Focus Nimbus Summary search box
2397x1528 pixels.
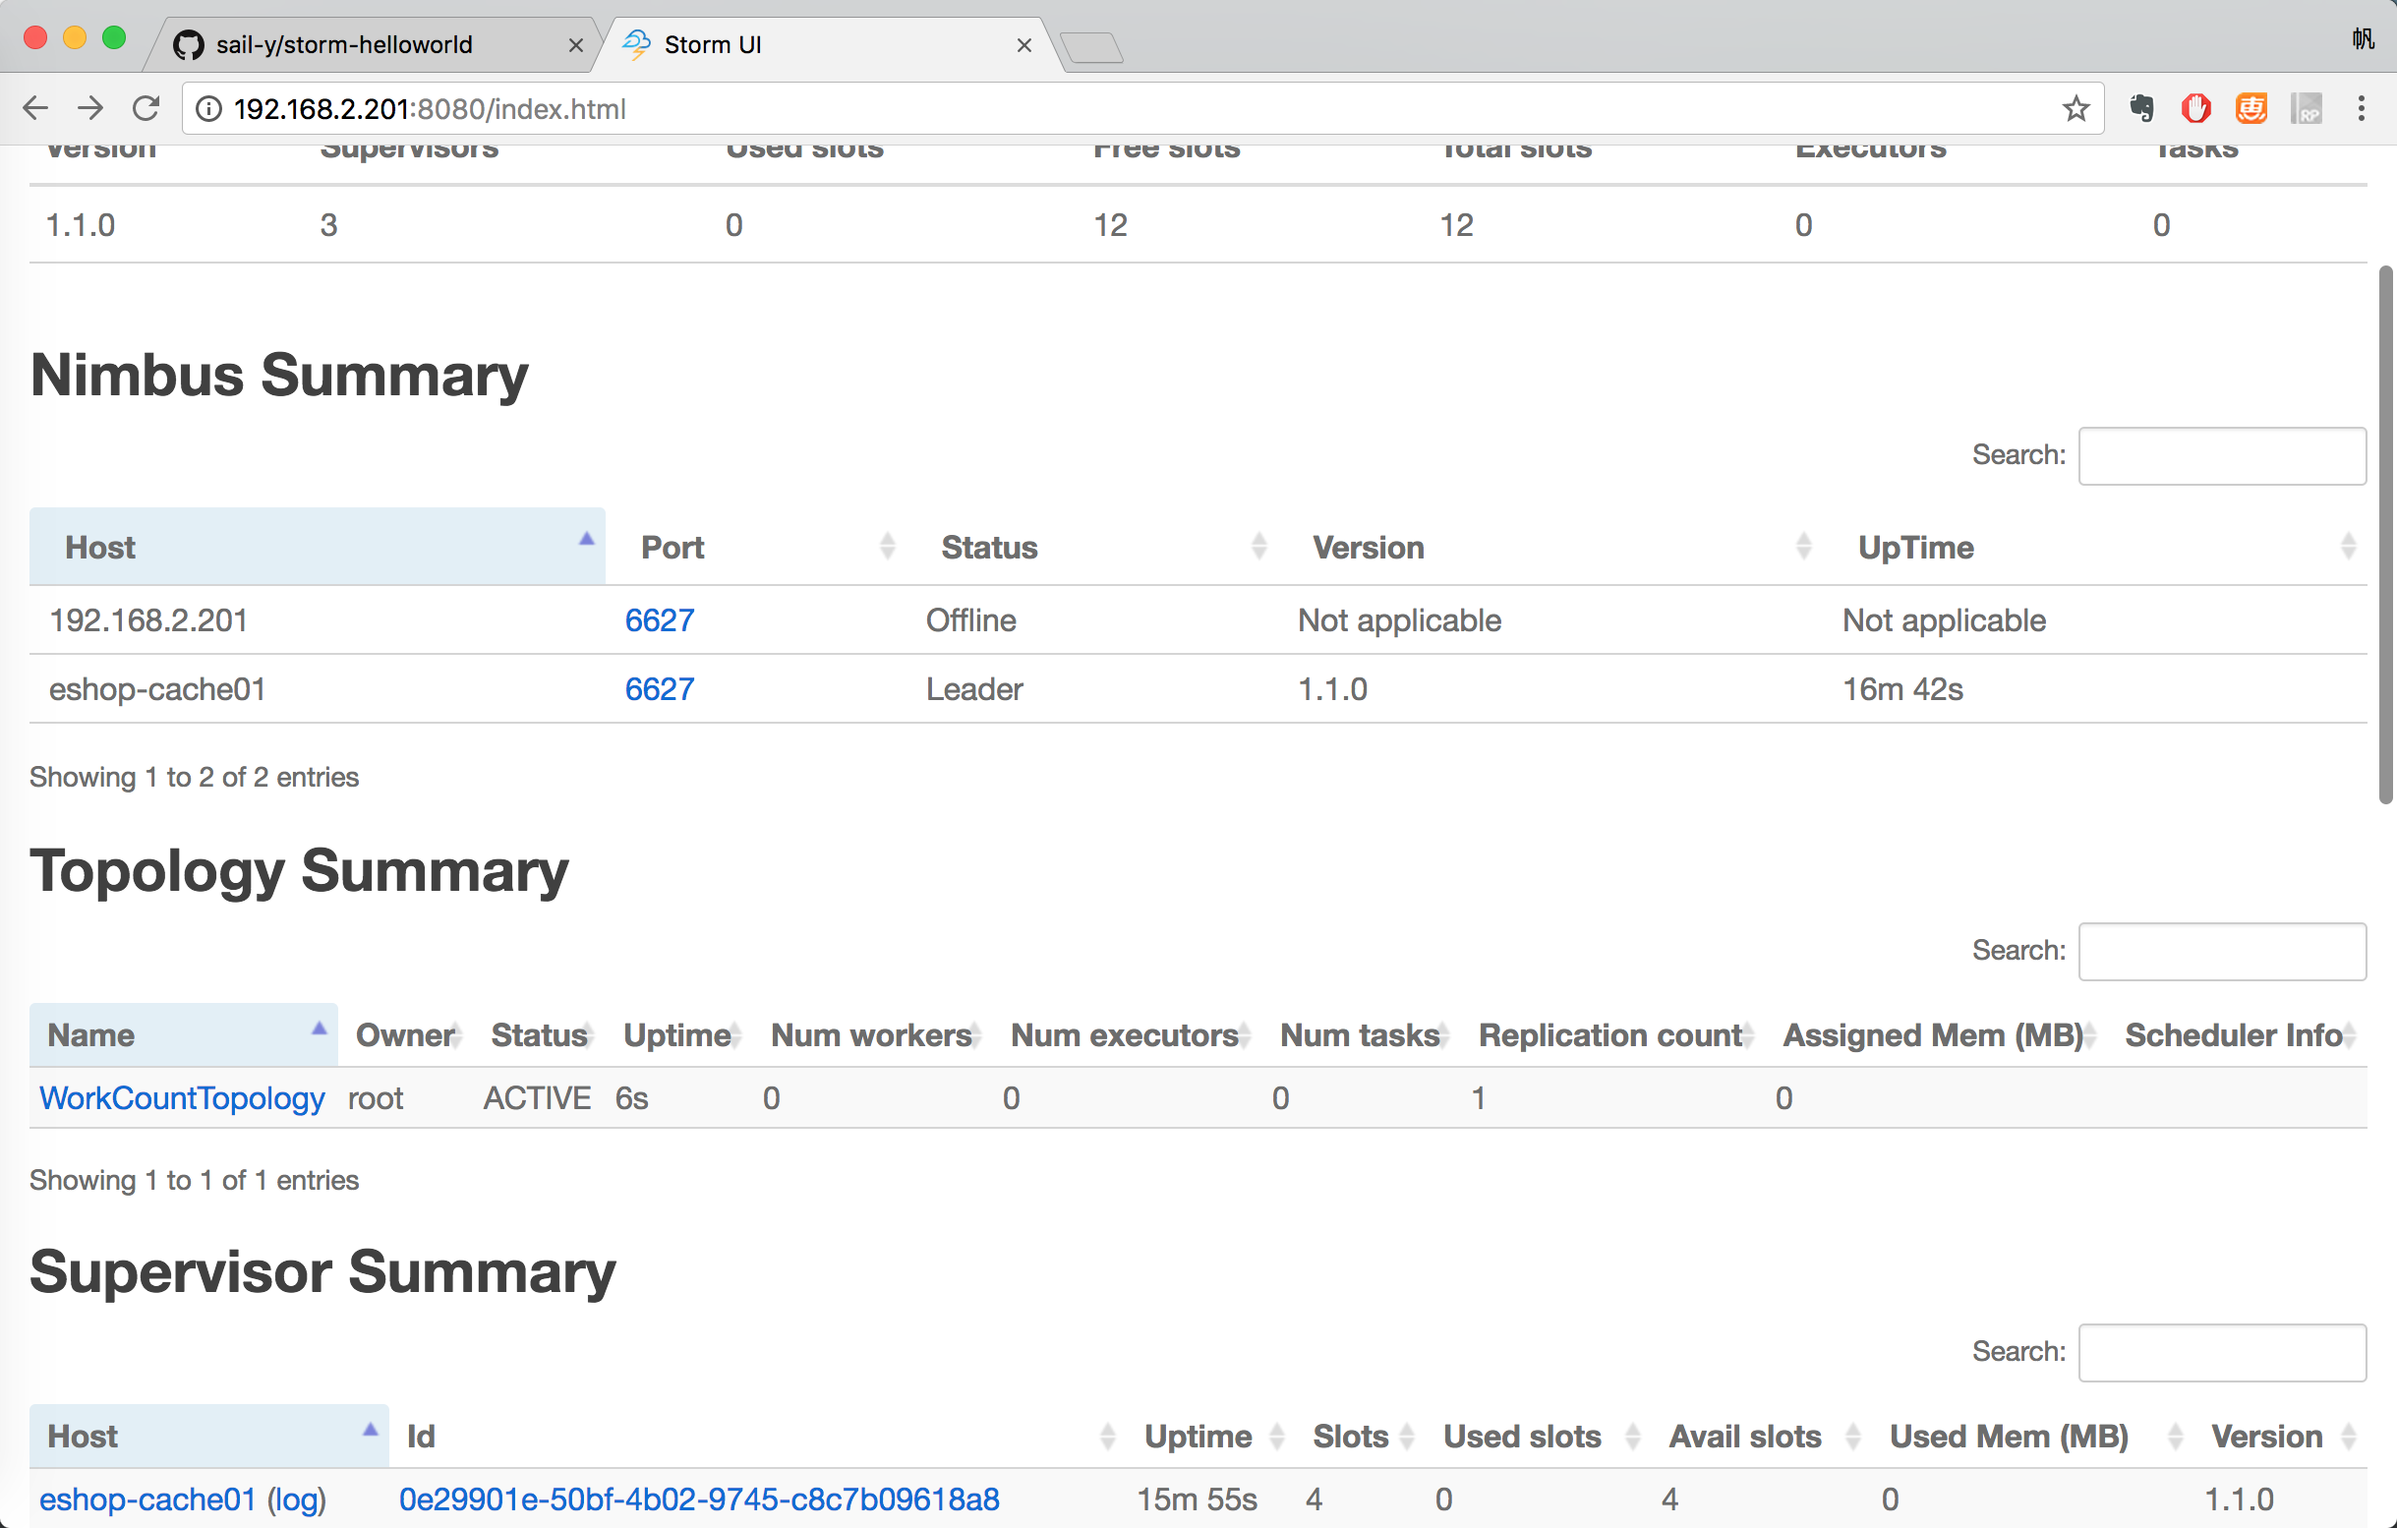coord(2222,456)
